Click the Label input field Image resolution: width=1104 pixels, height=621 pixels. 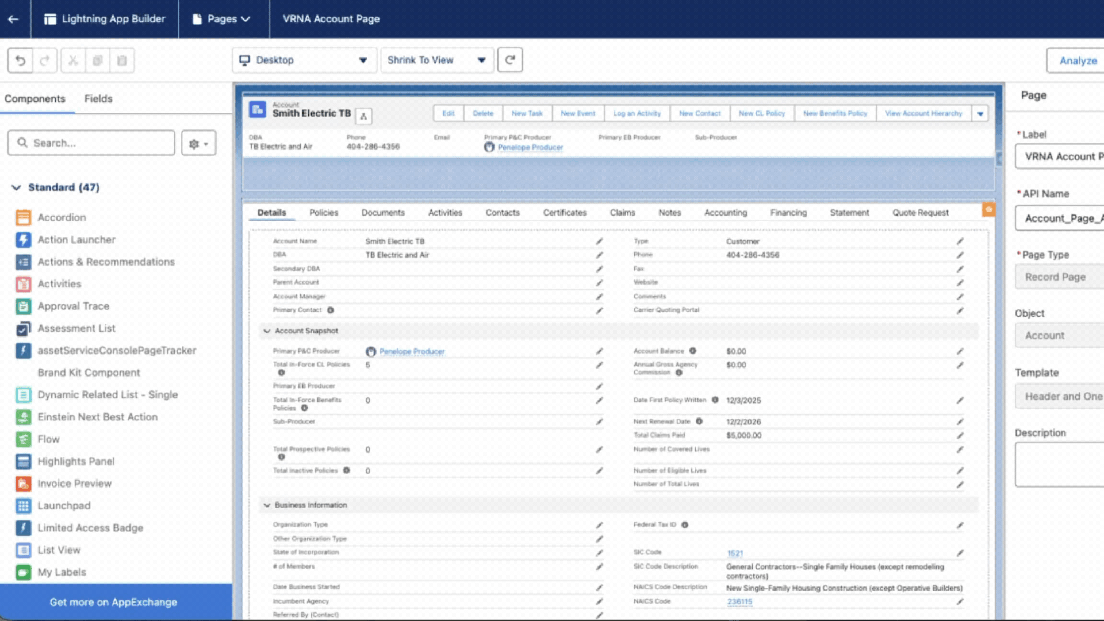point(1060,156)
